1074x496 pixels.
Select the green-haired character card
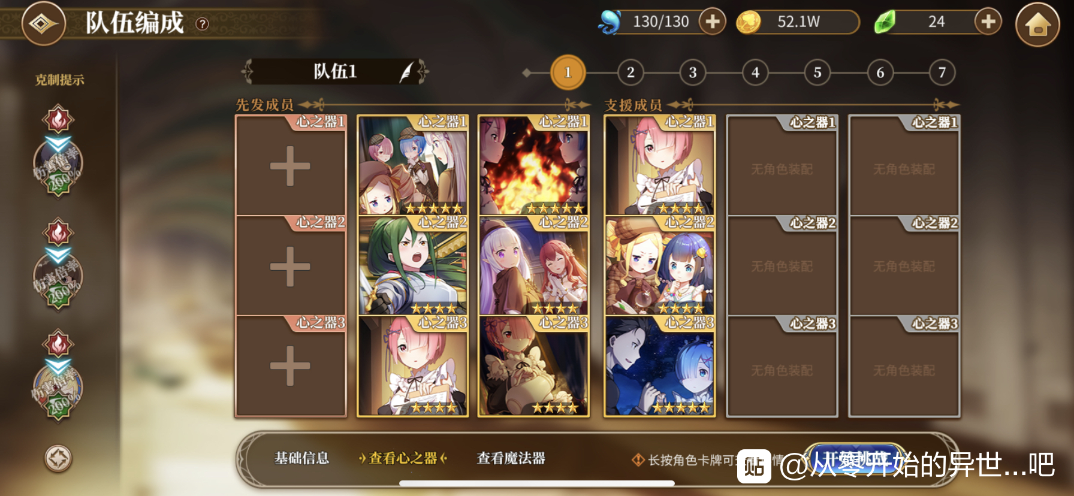click(412, 265)
